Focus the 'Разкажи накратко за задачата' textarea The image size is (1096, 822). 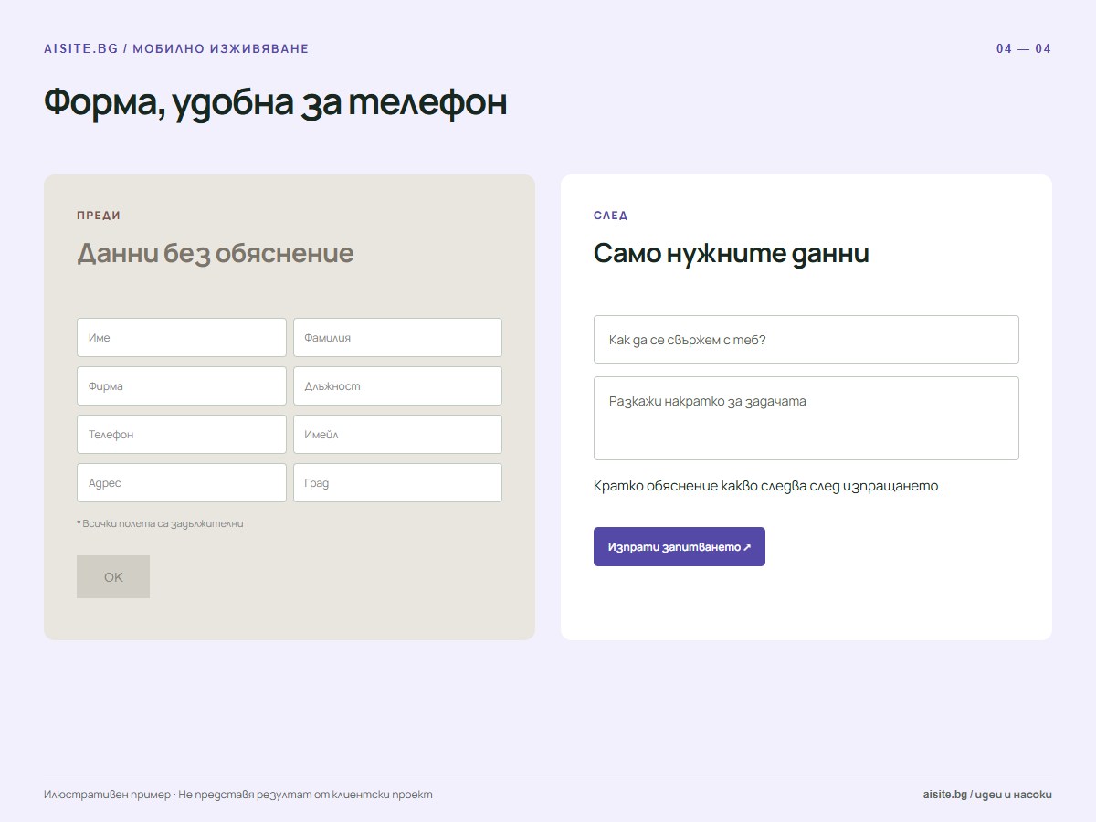(x=806, y=418)
